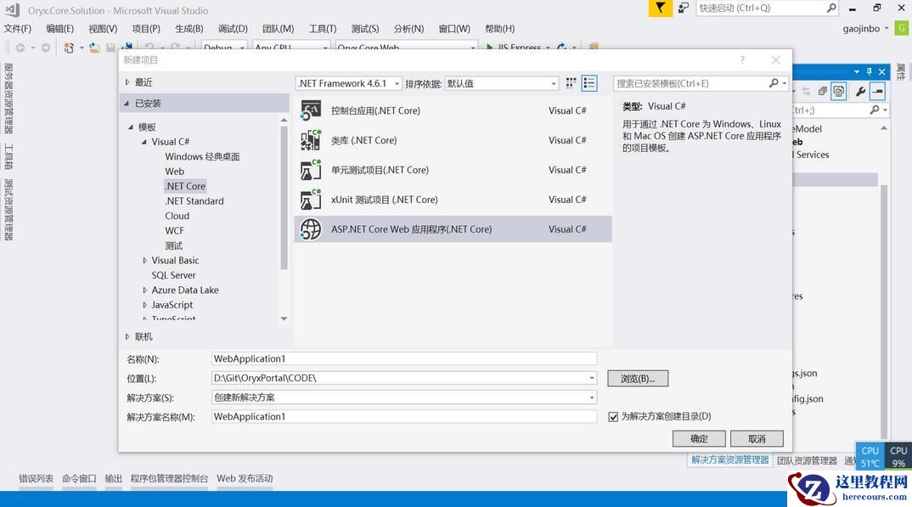Select the 类库 (.NET Core) template icon

coord(311,140)
